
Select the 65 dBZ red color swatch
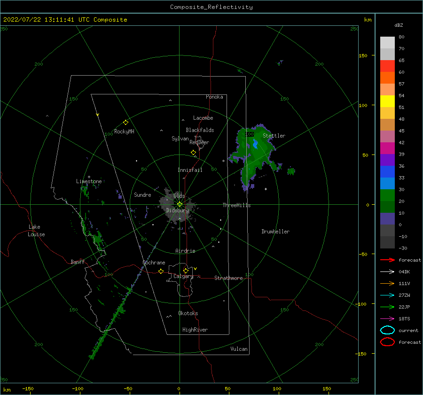[x=387, y=66]
